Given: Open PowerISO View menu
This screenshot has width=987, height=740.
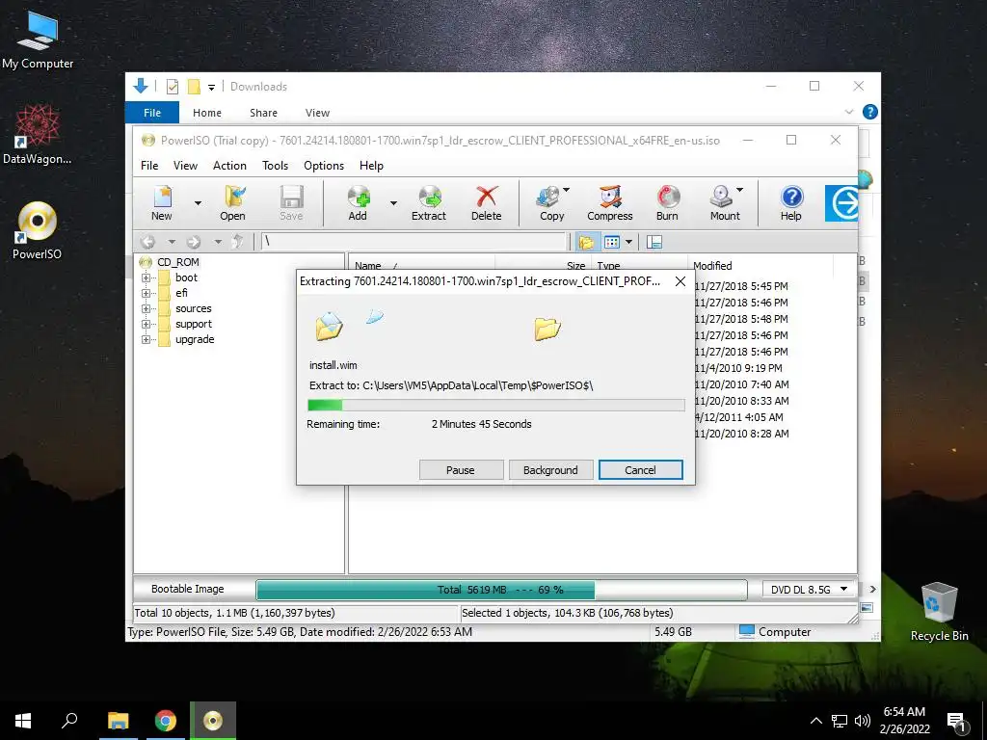Looking at the screenshot, I should pos(185,166).
